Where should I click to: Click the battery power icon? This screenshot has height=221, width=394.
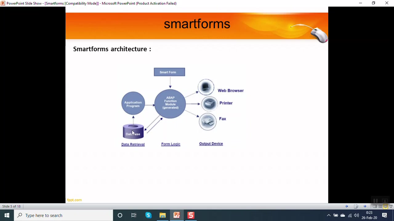pos(336,215)
